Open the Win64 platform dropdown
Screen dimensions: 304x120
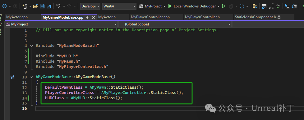point(119,6)
